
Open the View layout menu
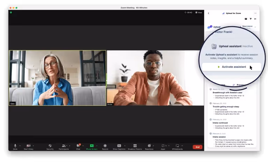pos(199,13)
